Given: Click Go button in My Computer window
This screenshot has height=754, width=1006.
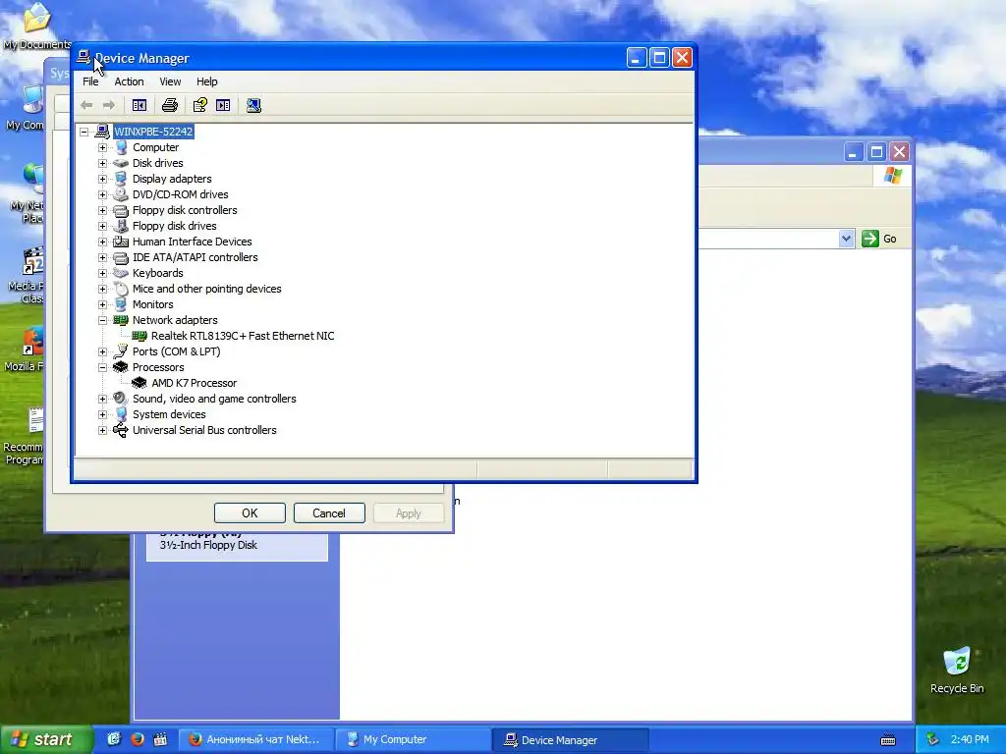Looking at the screenshot, I should 880,239.
